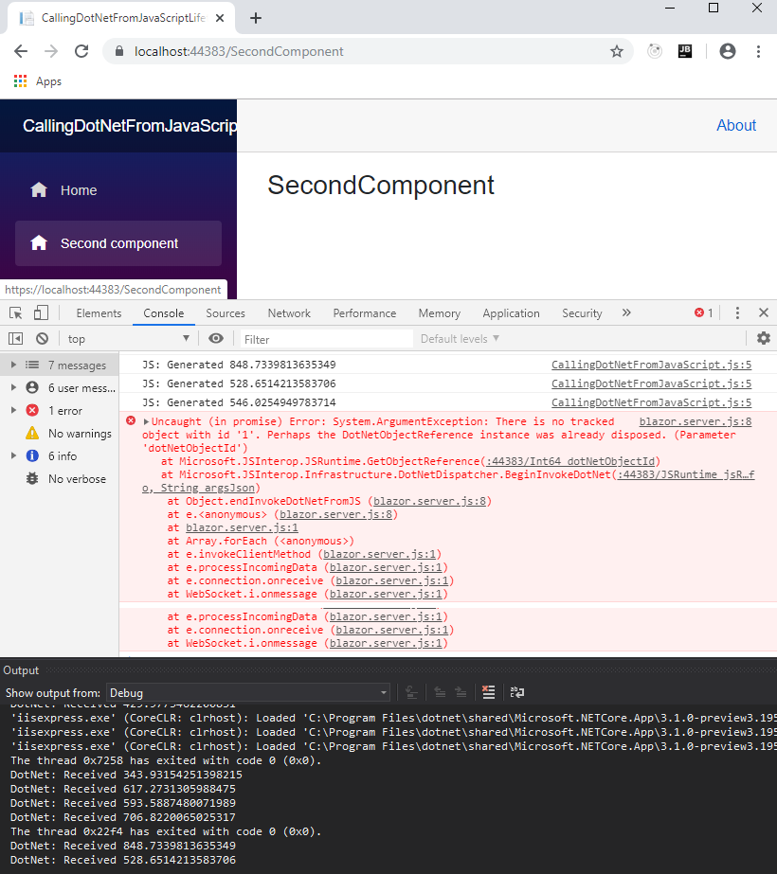The width and height of the screenshot is (777, 874).
Task: Open a new browser tab
Action: 256,18
